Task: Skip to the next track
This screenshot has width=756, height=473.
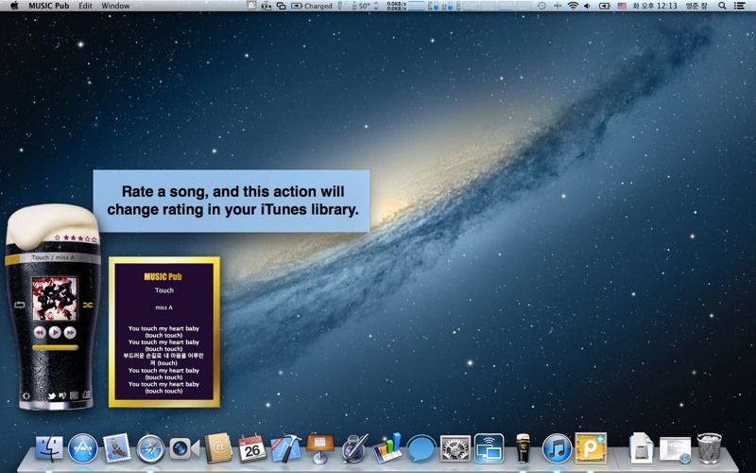Action: pyautogui.click(x=70, y=332)
